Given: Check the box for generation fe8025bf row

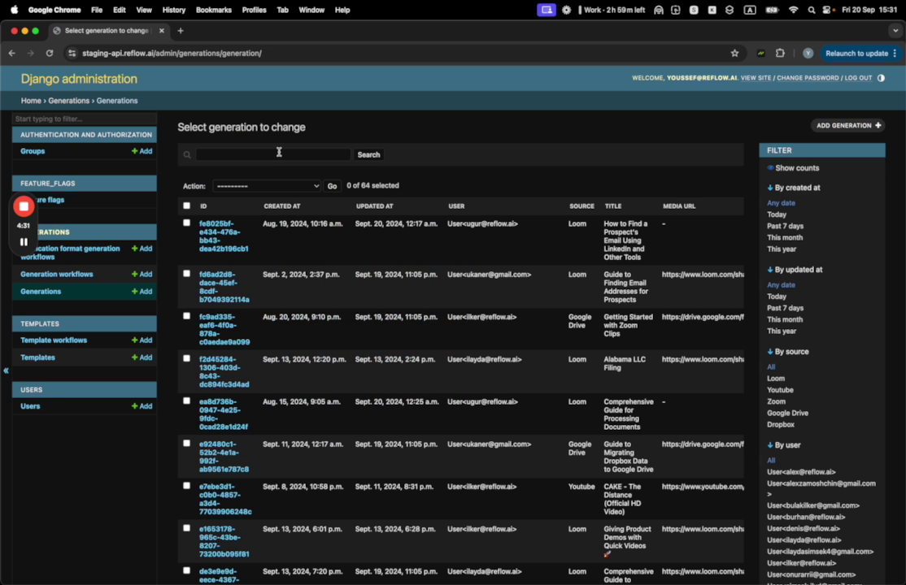Looking at the screenshot, I should pos(186,223).
